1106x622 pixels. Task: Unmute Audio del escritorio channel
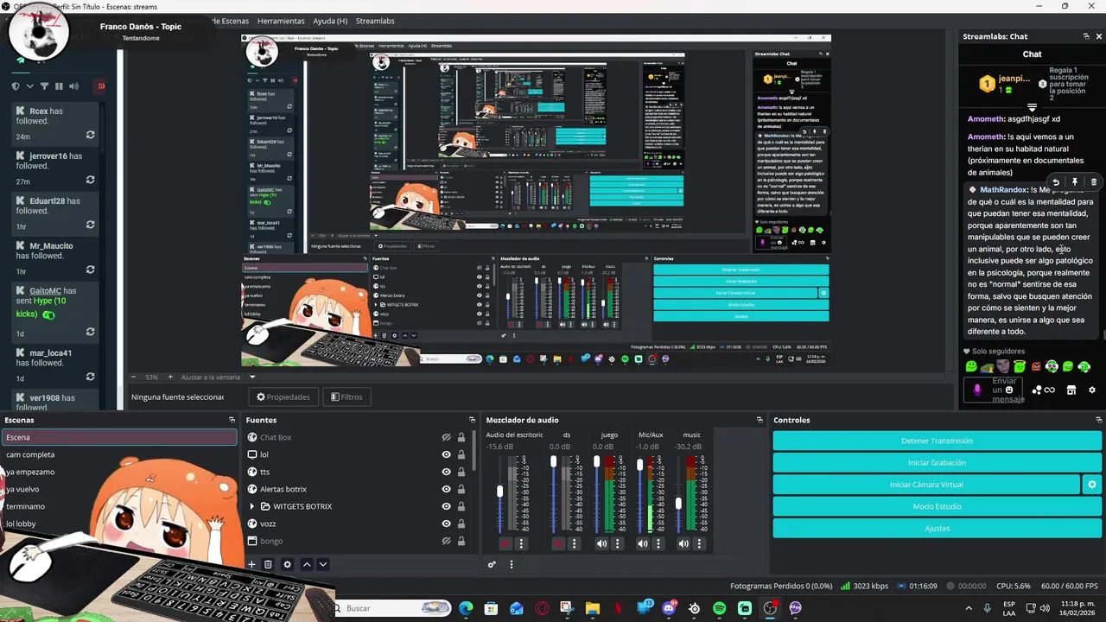click(505, 543)
